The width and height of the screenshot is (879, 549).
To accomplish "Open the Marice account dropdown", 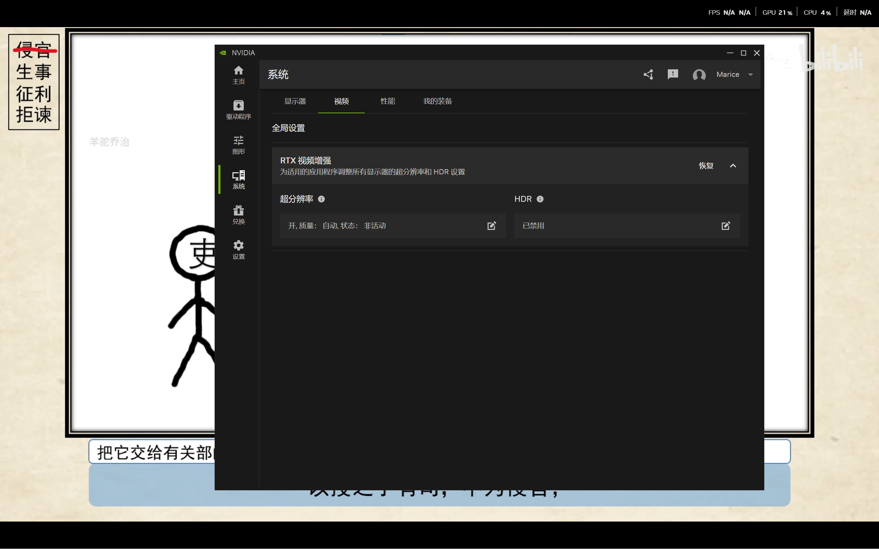I will 751,74.
